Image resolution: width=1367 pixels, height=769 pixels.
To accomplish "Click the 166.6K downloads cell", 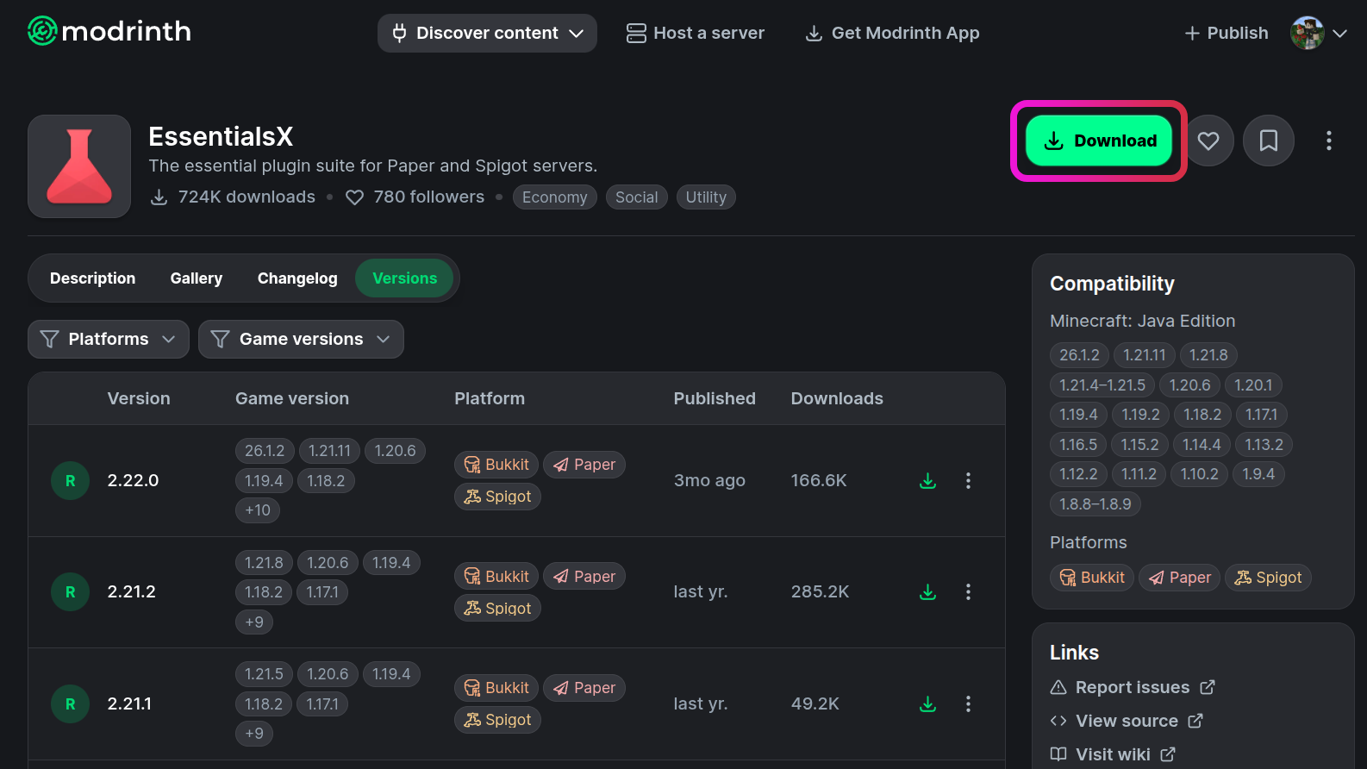I will coord(819,480).
